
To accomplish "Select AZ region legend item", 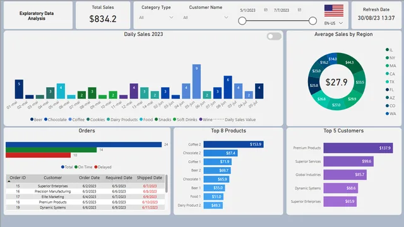I will point(390,98).
